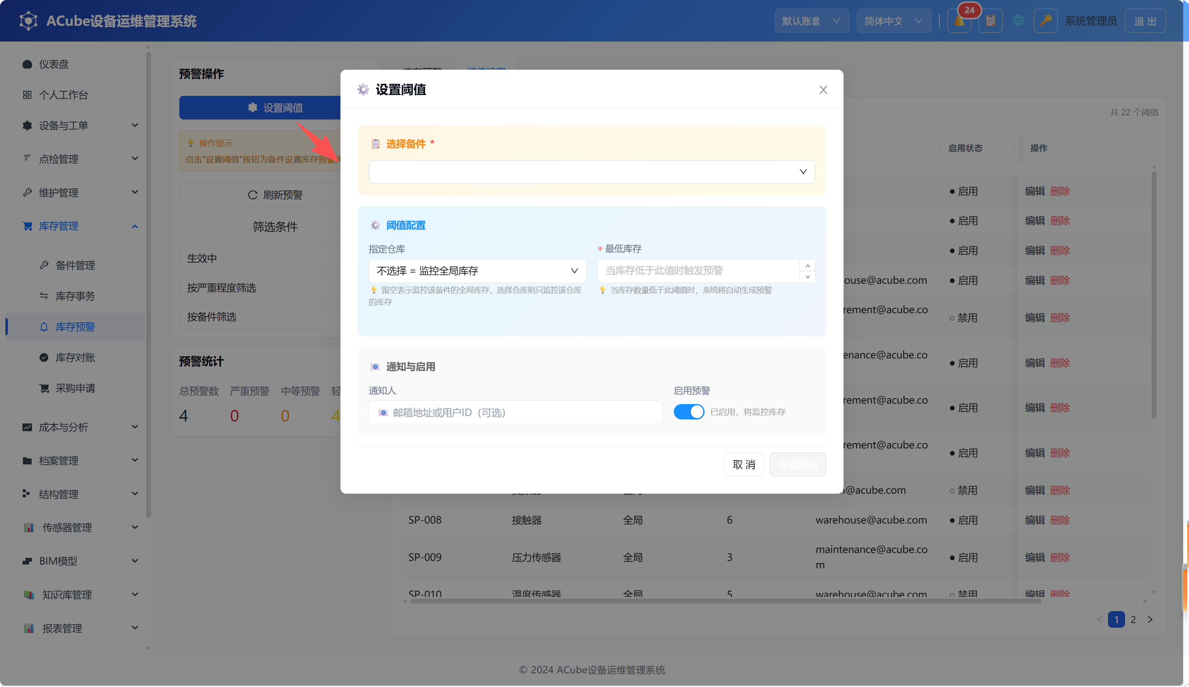Toggle the 启用预警 switch
This screenshot has width=1189, height=687.
pyautogui.click(x=688, y=412)
